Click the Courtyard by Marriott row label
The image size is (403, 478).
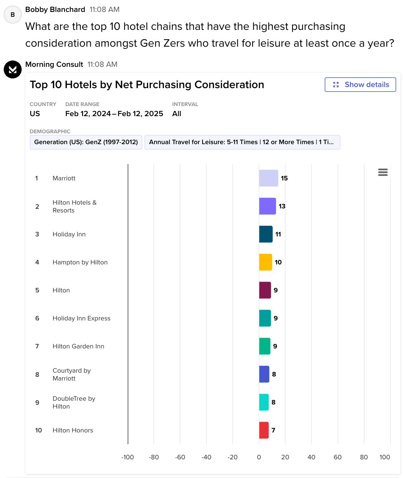click(x=72, y=374)
